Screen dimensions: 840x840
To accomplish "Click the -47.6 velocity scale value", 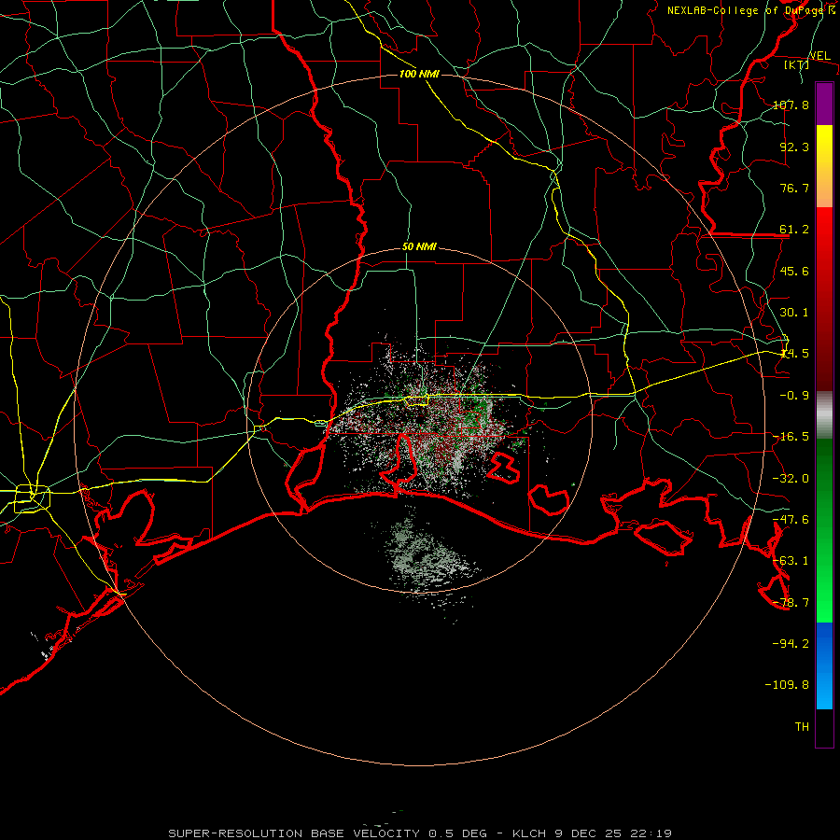I will tap(791, 520).
